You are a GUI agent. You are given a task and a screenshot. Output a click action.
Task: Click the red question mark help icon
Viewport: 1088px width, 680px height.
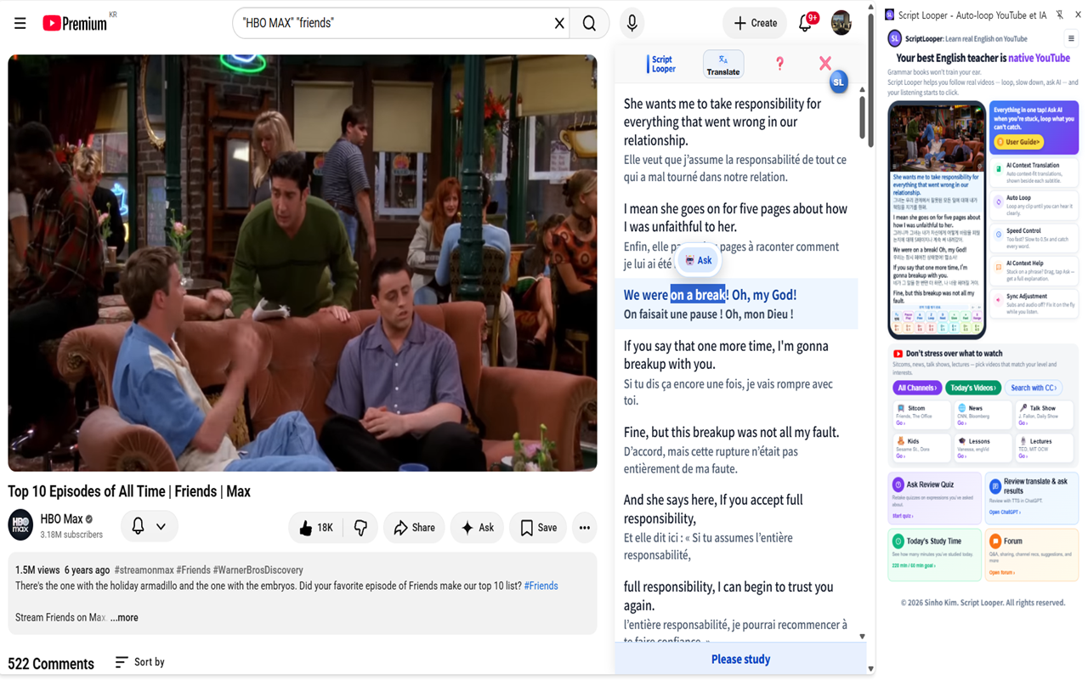click(x=779, y=64)
